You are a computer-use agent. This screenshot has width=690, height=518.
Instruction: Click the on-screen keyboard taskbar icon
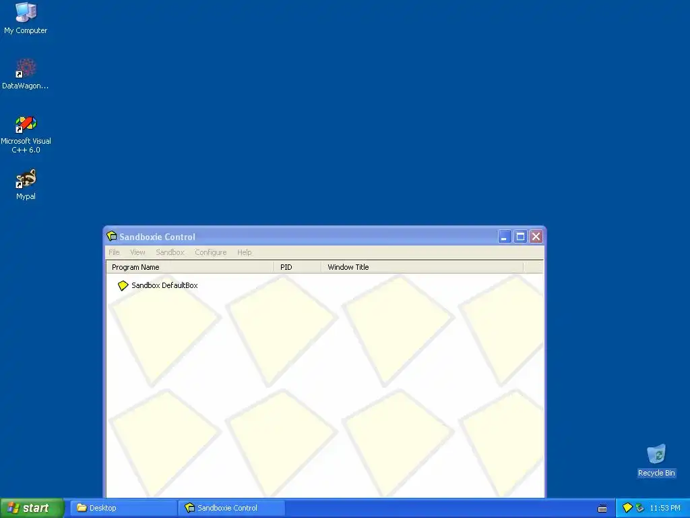click(x=602, y=509)
